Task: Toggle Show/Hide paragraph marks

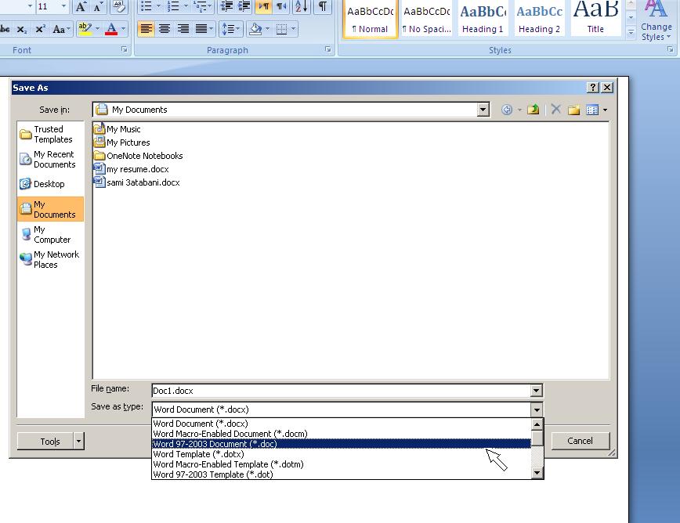Action: point(322,7)
